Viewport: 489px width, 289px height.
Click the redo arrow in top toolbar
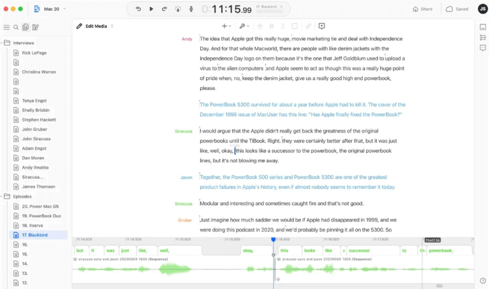pos(164,9)
